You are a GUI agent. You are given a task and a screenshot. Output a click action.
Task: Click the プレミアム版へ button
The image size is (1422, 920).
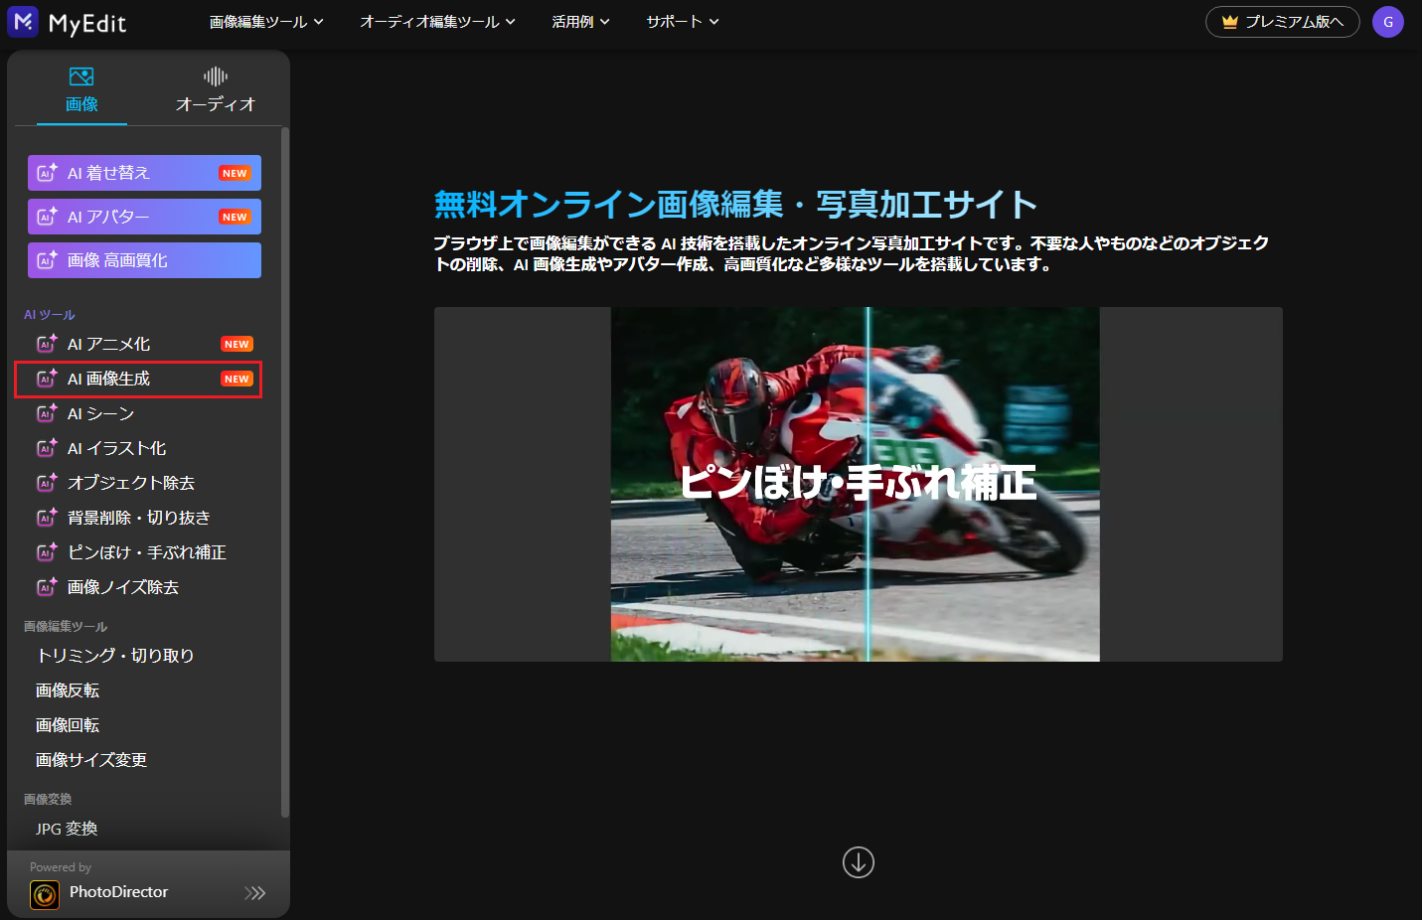[x=1282, y=22]
